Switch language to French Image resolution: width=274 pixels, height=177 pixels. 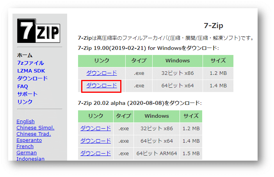point(25,147)
